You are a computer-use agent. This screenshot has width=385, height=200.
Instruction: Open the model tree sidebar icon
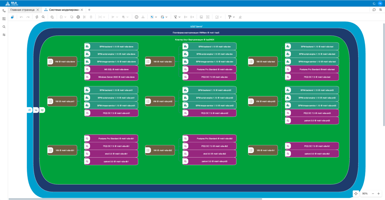click(4, 11)
